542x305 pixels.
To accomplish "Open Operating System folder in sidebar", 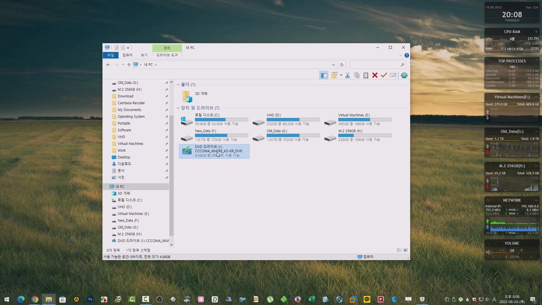I will pos(131,117).
